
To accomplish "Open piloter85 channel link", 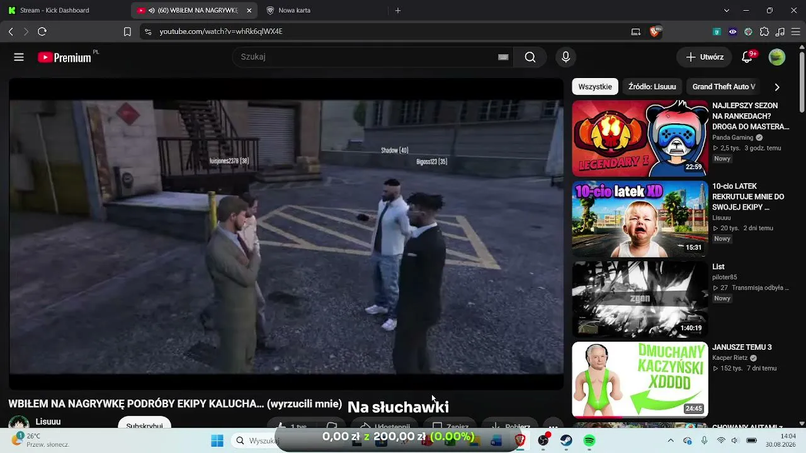I will tap(725, 277).
